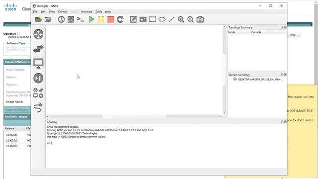318x179 pixels.
Task: Browse security devices icon
Action: point(38,78)
